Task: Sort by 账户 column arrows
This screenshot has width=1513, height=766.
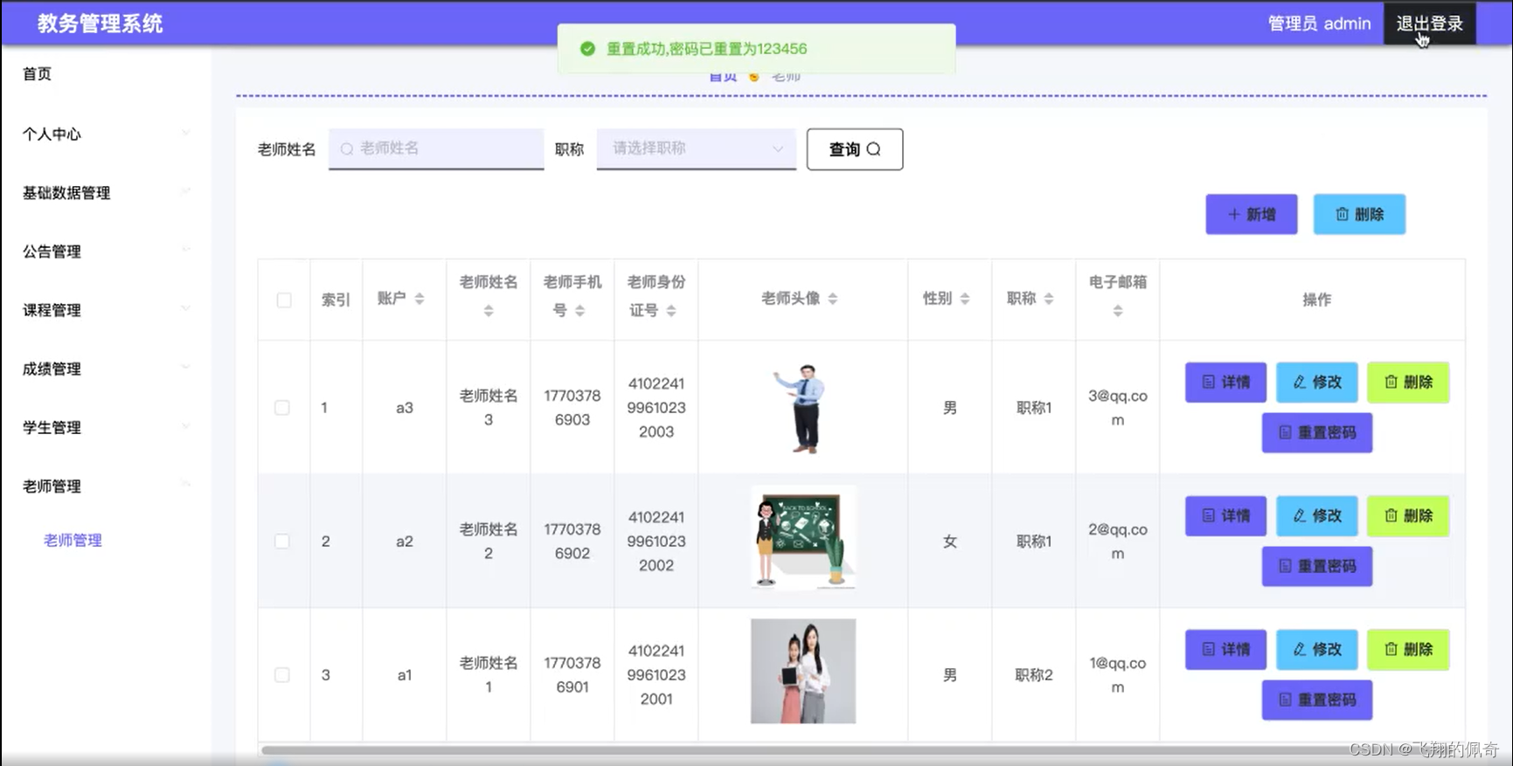Action: (420, 299)
